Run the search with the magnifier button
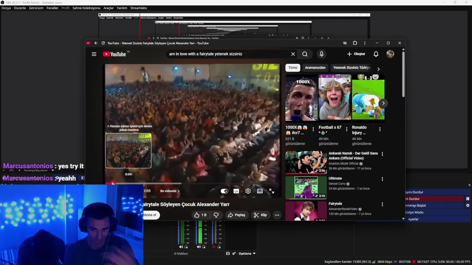Image resolution: width=472 pixels, height=265 pixels. (305, 54)
